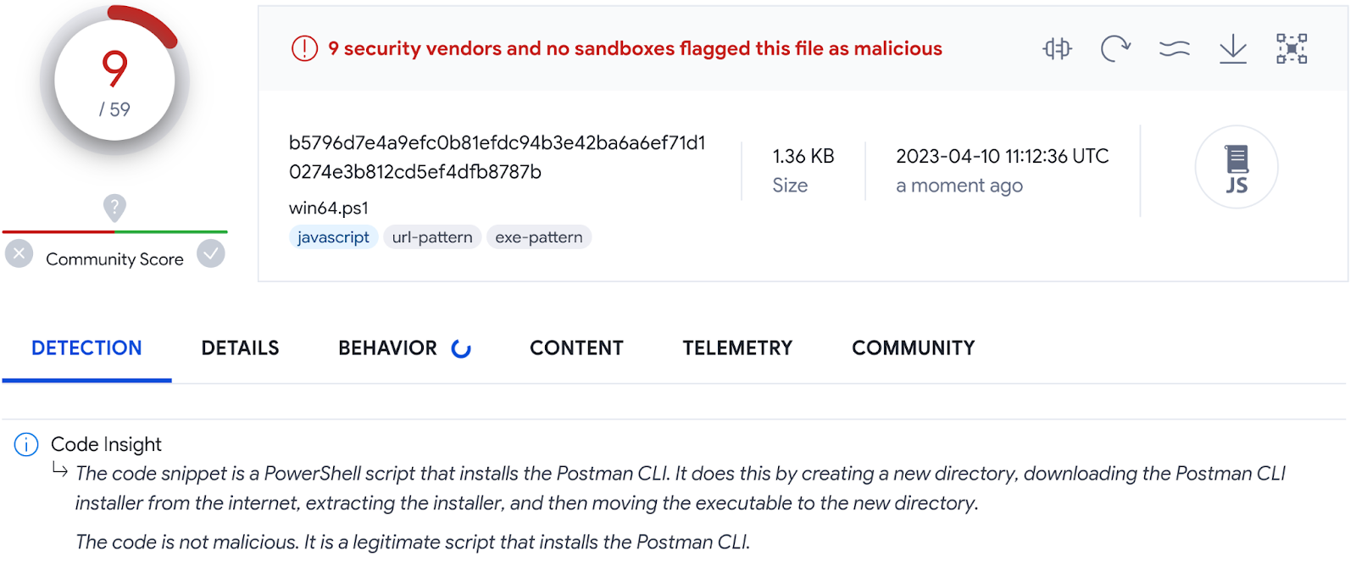The width and height of the screenshot is (1356, 567).
Task: Go to the TELEMETRY tab
Action: tap(737, 348)
